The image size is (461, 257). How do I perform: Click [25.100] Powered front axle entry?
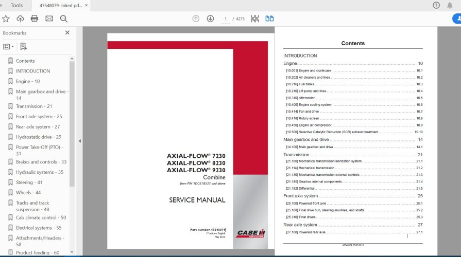(x=354, y=204)
